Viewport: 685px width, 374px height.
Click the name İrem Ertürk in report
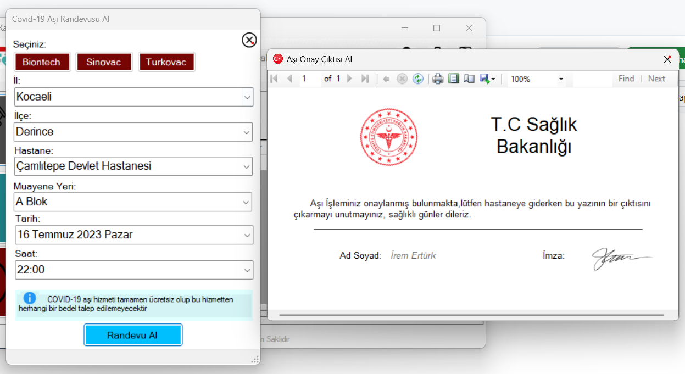coord(413,255)
